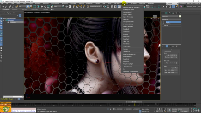Toggle eye icon for 0 (default) layer
This screenshot has width=201, height=113.
pos(5,20)
